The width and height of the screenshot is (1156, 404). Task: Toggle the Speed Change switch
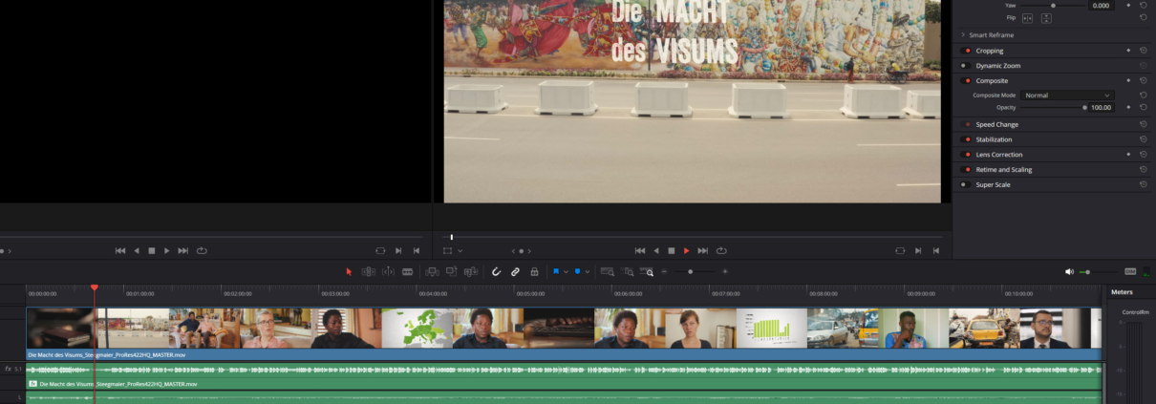pos(966,124)
